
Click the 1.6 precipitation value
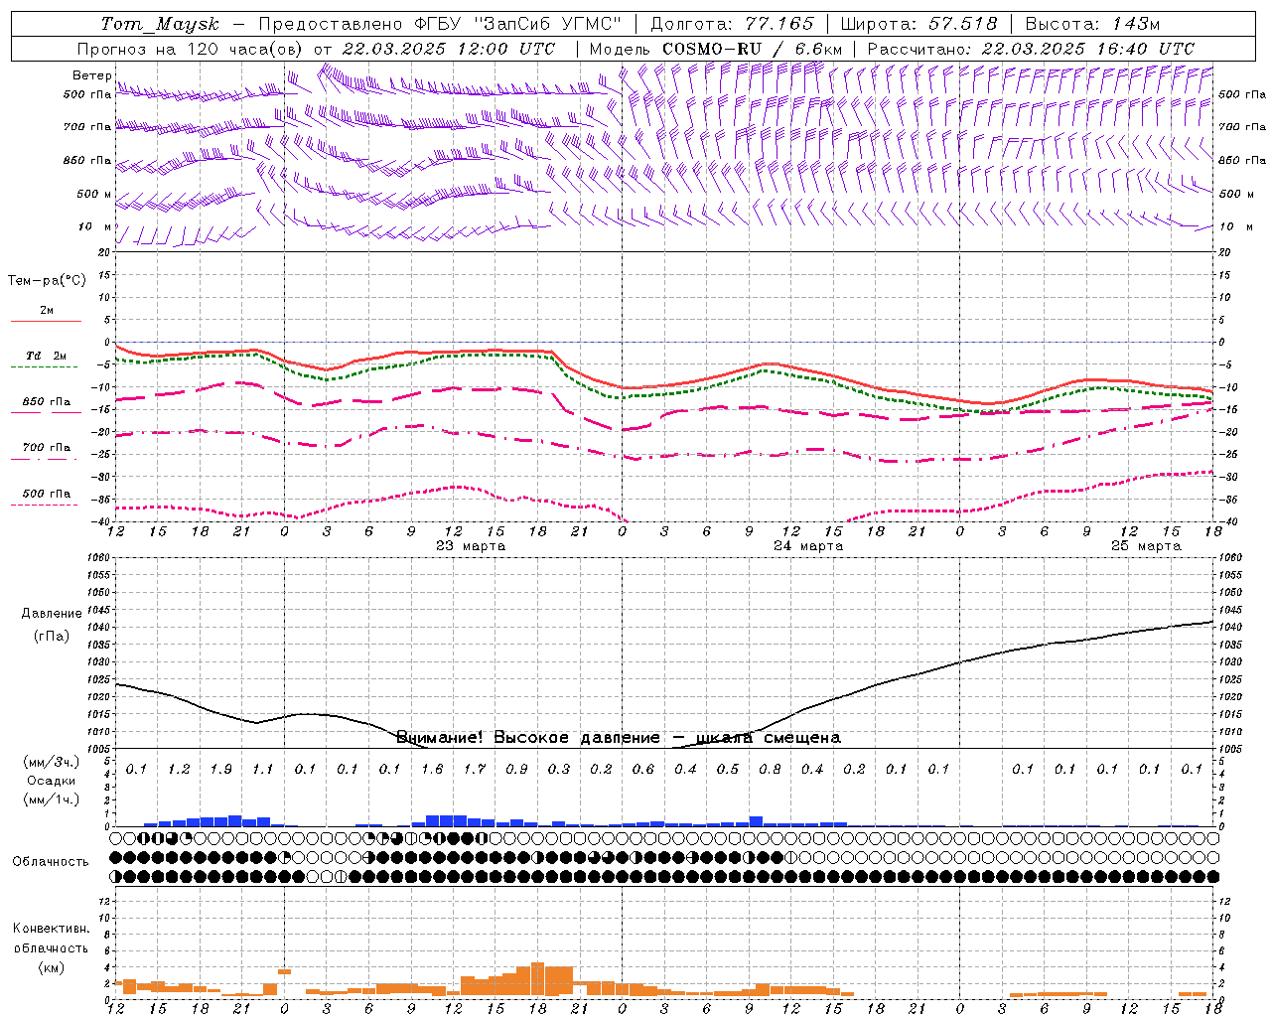coord(432,769)
